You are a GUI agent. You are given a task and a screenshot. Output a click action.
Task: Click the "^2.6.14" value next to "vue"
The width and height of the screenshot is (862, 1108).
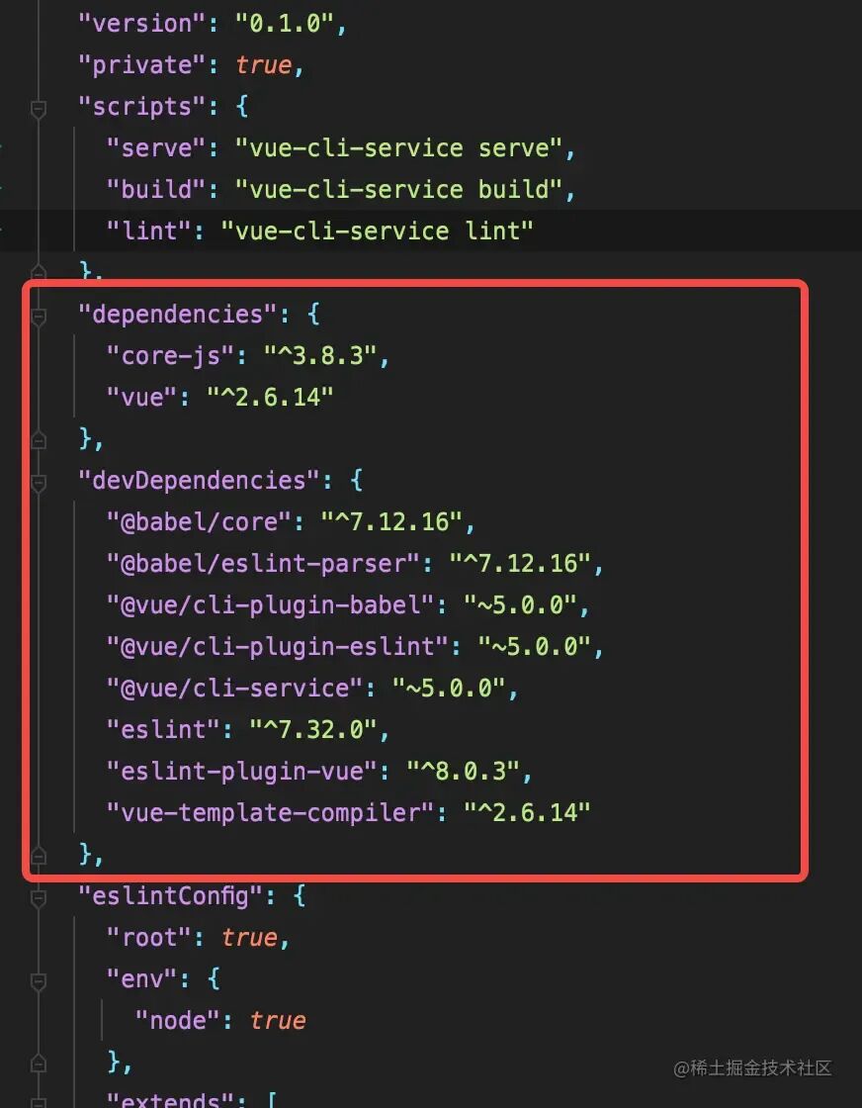pos(271,397)
